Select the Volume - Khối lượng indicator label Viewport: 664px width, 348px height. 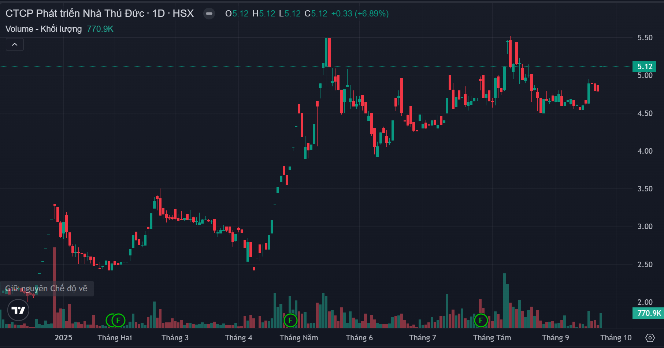[44, 29]
